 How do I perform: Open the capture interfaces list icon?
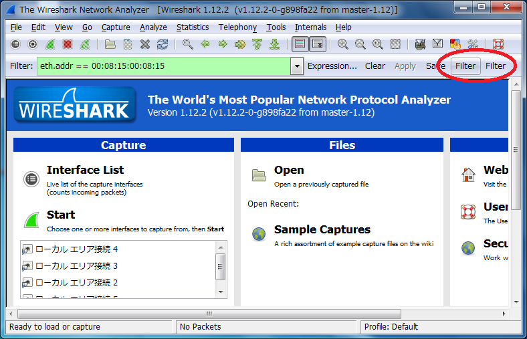pyautogui.click(x=15, y=44)
